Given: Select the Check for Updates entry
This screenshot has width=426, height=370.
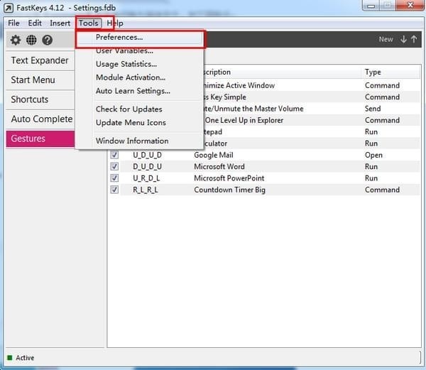Looking at the screenshot, I should pos(129,109).
